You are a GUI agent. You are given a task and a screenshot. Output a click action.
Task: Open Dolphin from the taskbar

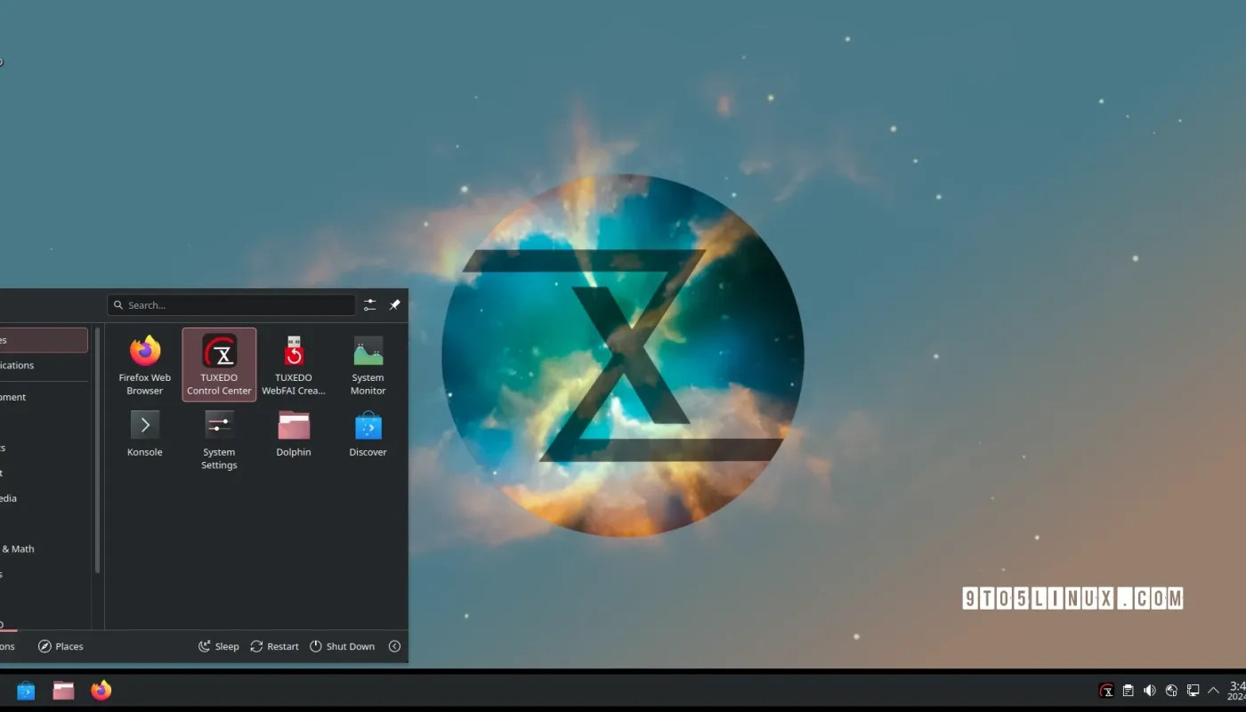click(63, 691)
